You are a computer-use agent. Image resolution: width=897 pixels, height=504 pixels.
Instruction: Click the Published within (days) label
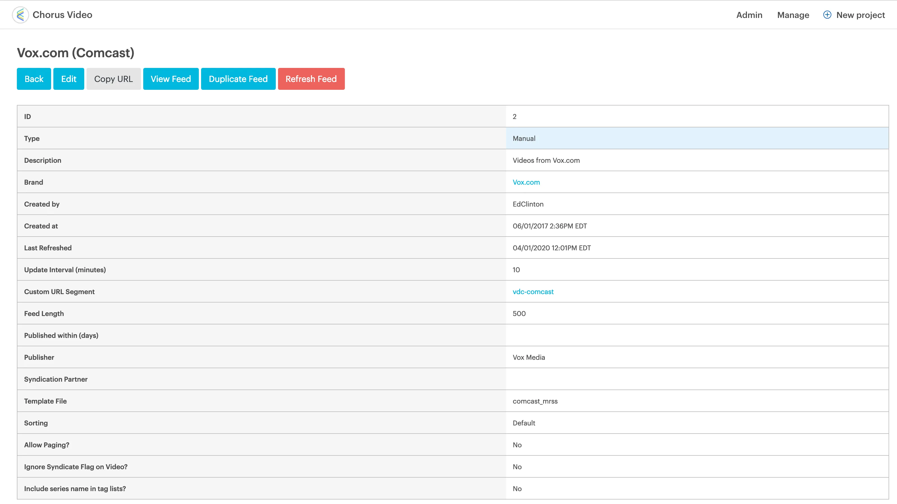tap(61, 336)
